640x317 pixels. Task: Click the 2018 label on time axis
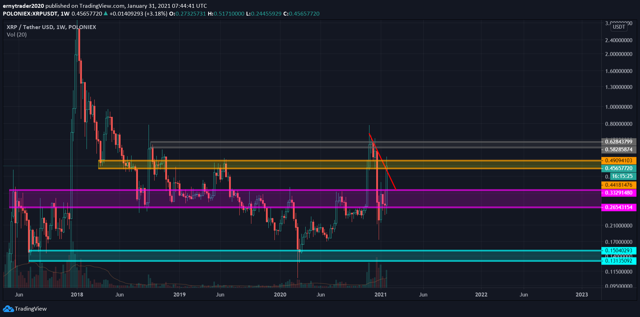77,295
